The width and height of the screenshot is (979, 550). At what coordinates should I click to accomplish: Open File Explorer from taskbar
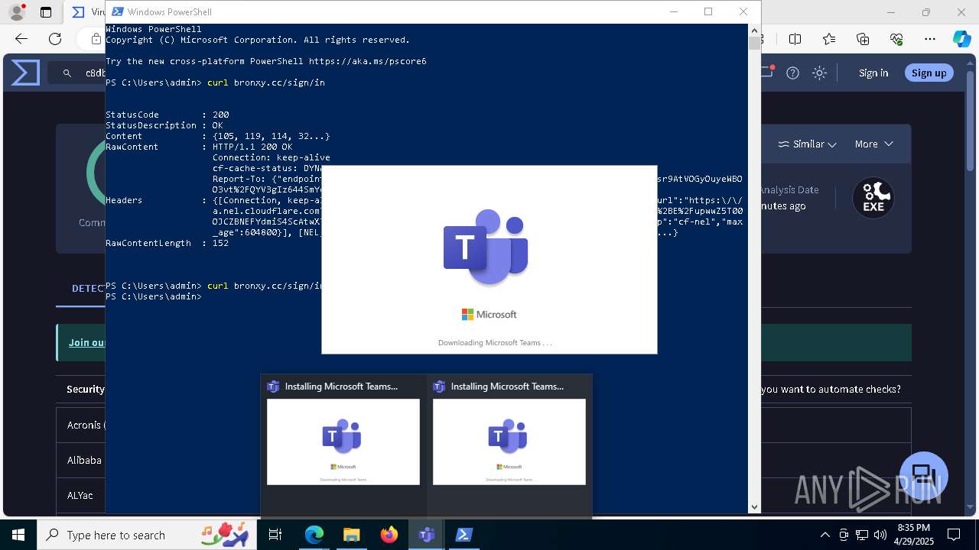tap(351, 535)
